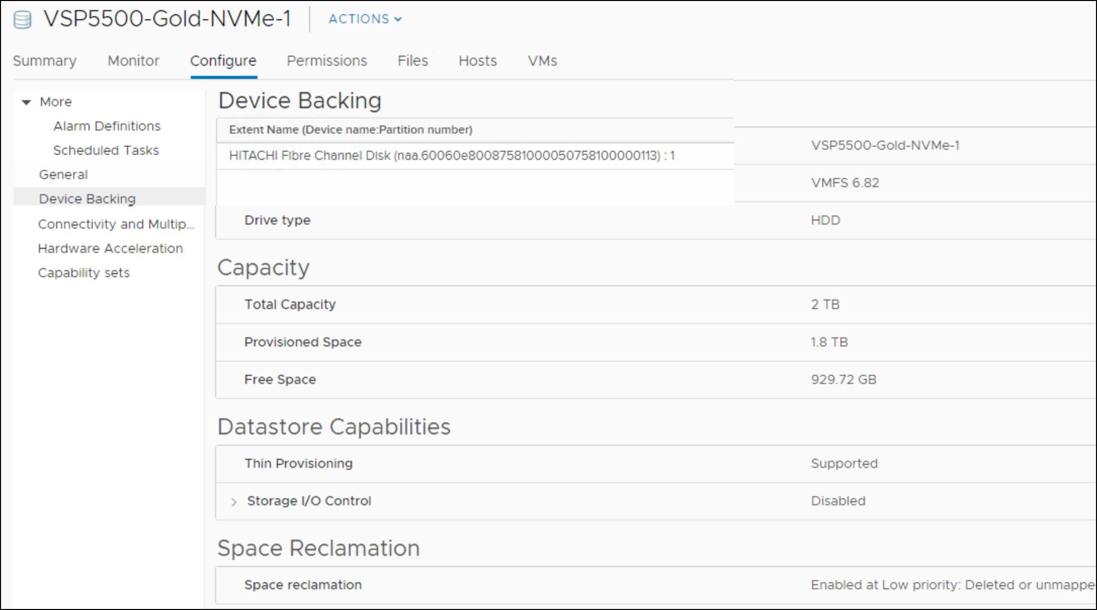
Task: Go to the Files tab
Action: coord(413,61)
